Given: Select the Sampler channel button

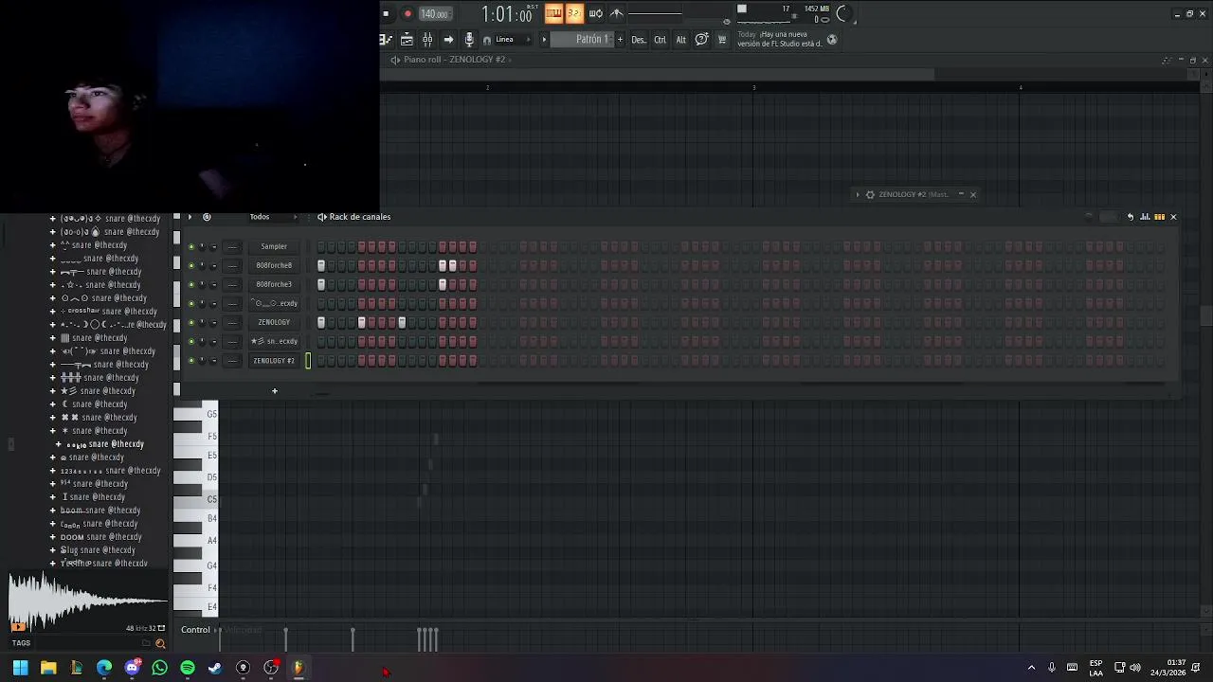Looking at the screenshot, I should click(x=274, y=246).
